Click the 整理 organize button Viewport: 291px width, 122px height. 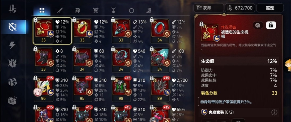point(270,8)
